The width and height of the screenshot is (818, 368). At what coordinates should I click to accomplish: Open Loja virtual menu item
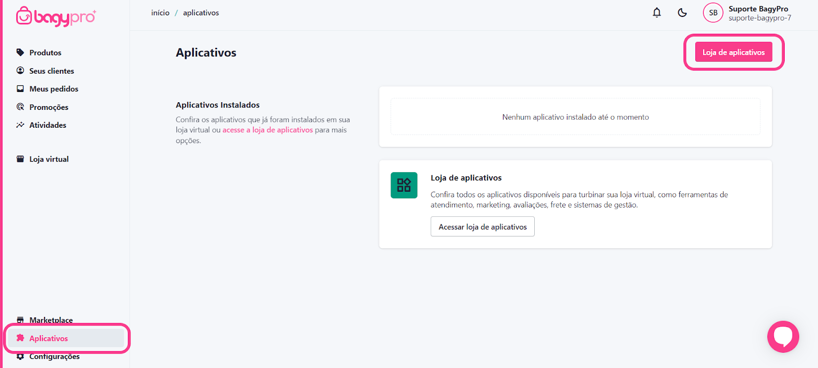pyautogui.click(x=49, y=159)
